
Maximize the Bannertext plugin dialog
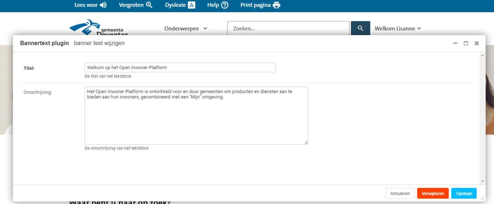466,43
